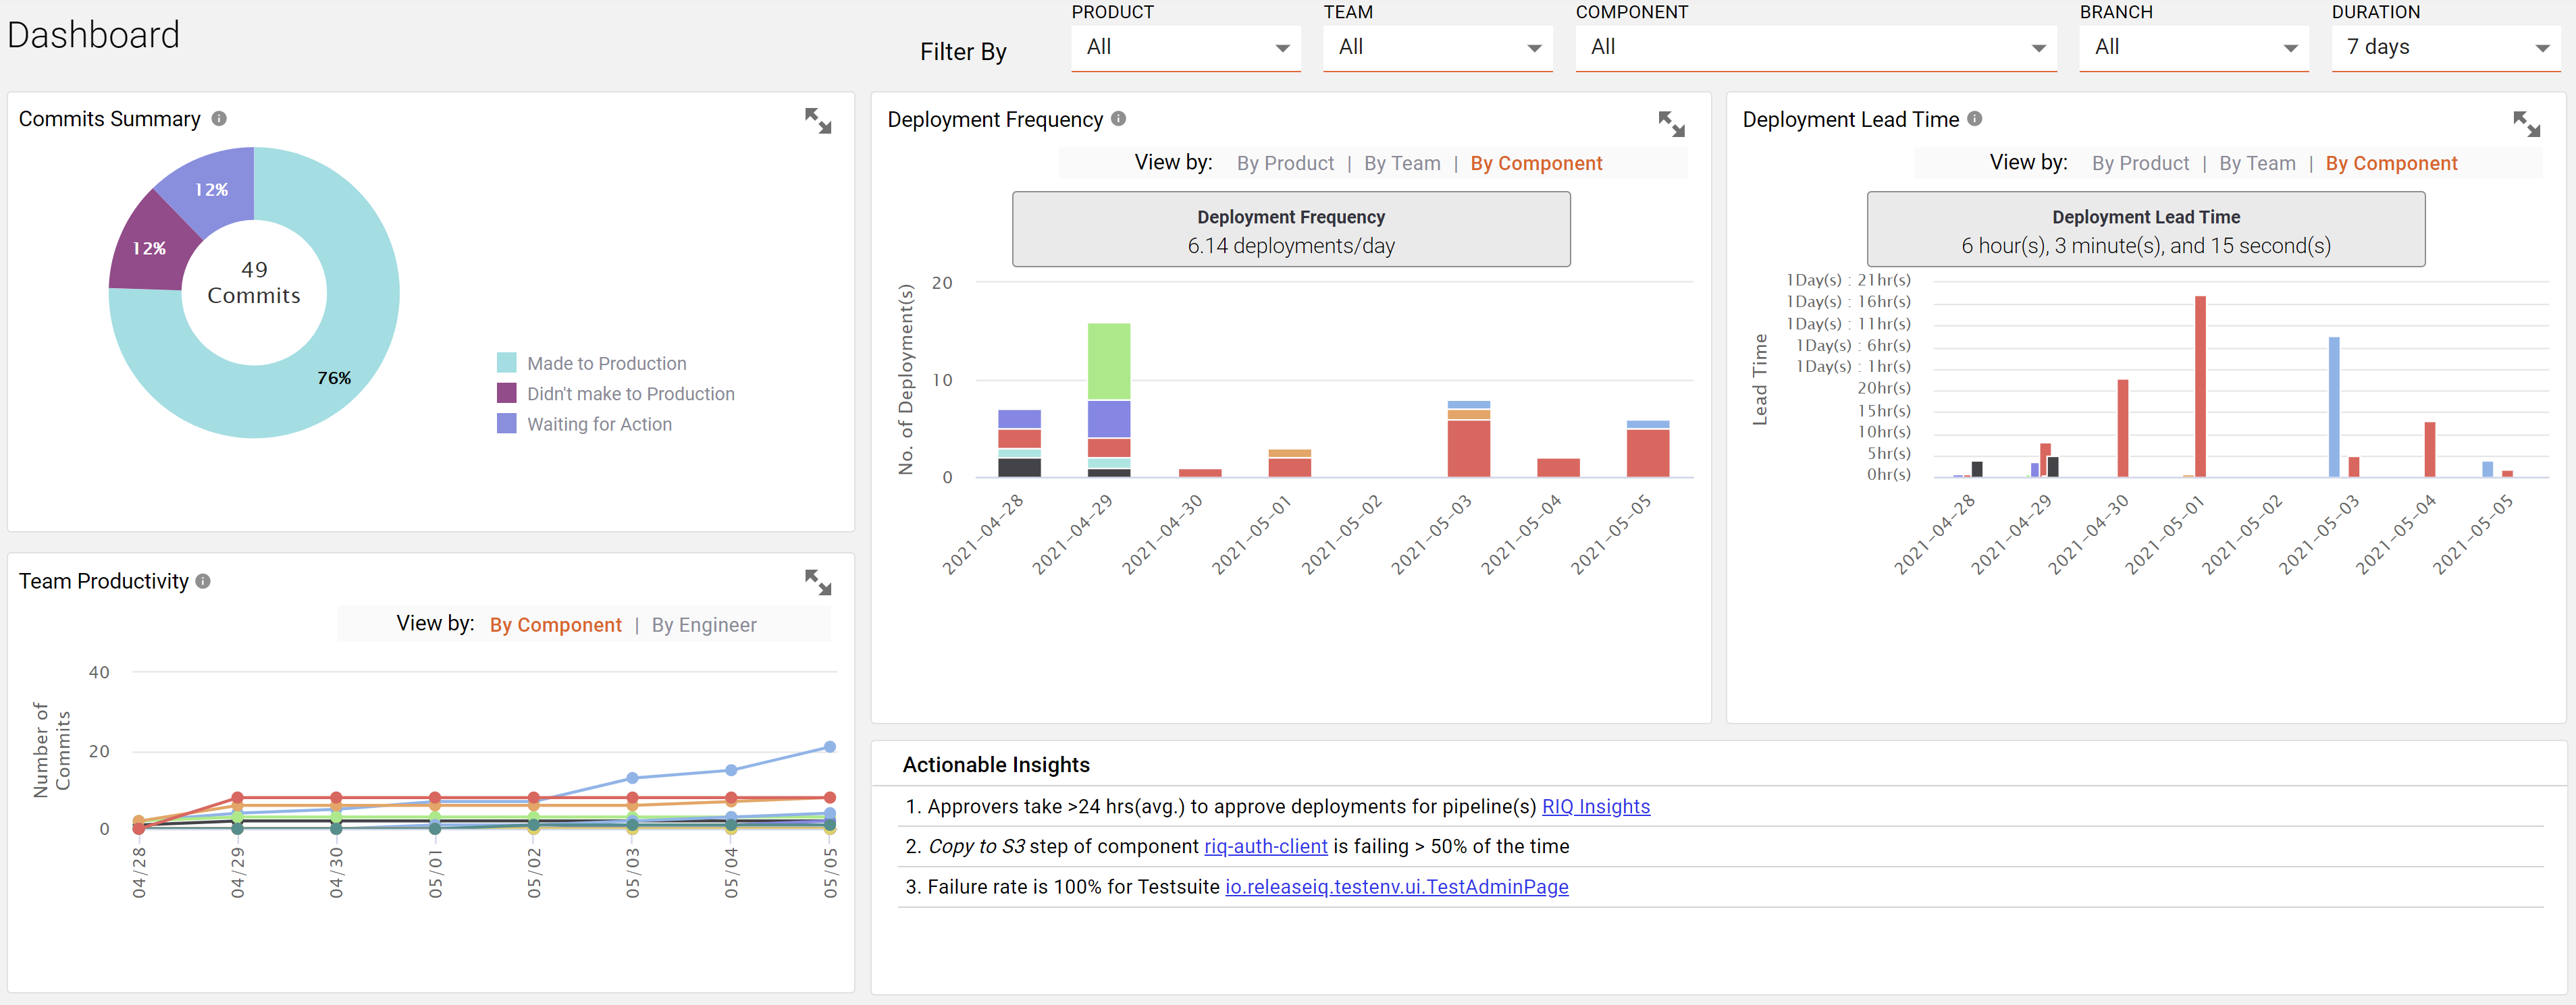Open the Deployment Frequency fullscreen view
The height and width of the screenshot is (1005, 2576).
(x=1672, y=122)
